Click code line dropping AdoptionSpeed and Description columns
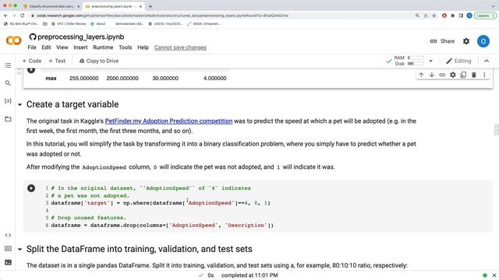This screenshot has width=499, height=280. click(162, 226)
